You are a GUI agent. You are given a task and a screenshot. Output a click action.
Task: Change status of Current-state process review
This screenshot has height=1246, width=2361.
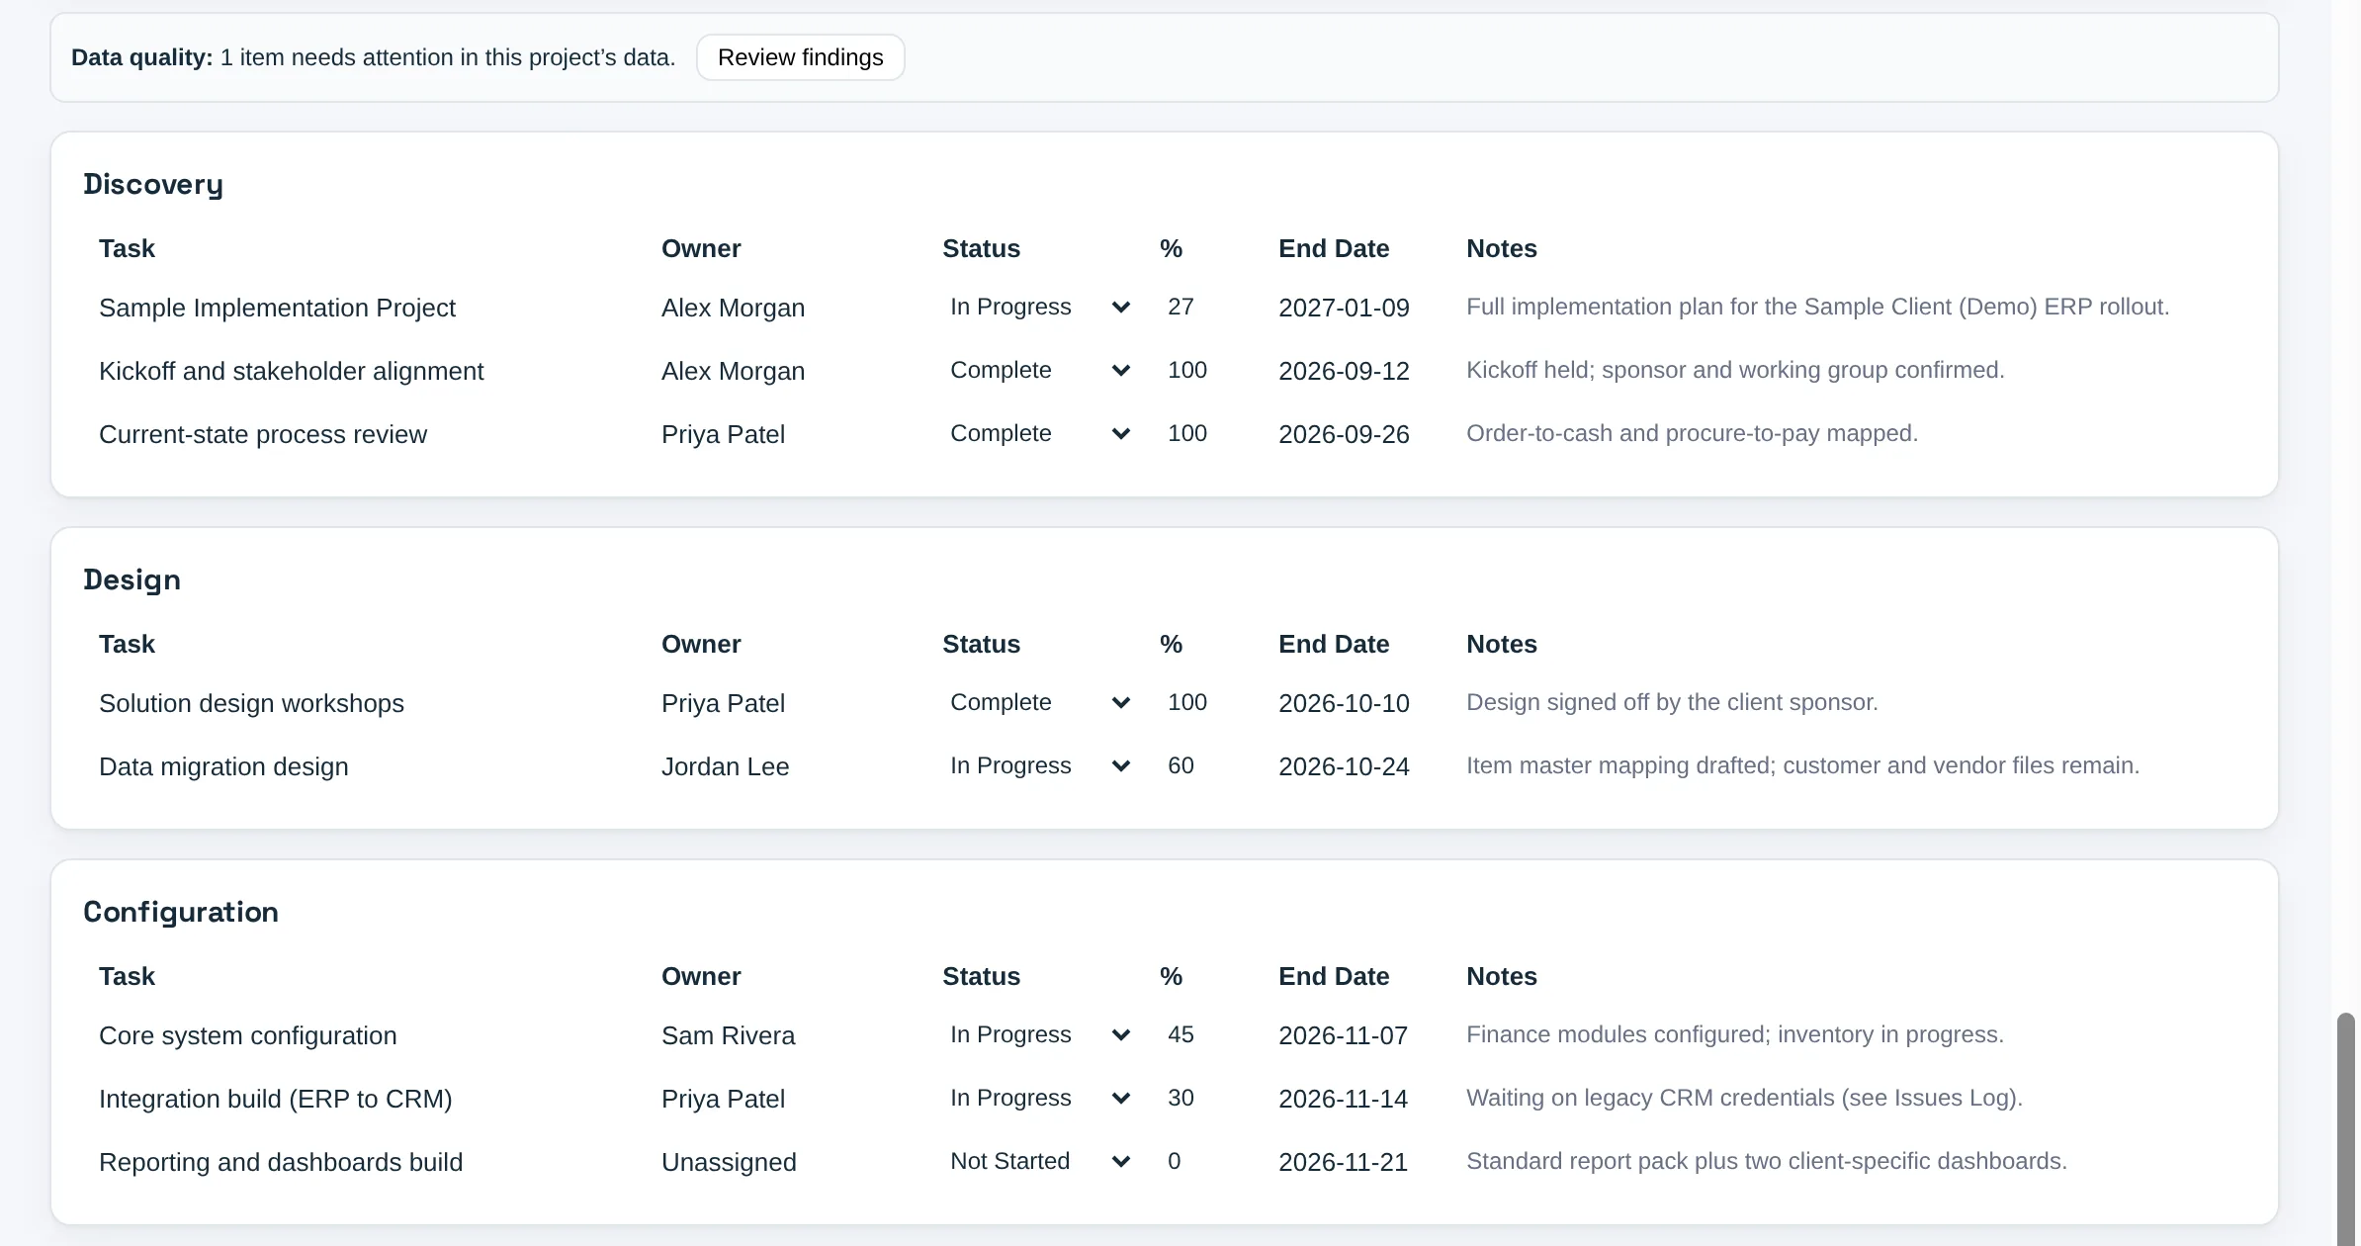[1039, 433]
